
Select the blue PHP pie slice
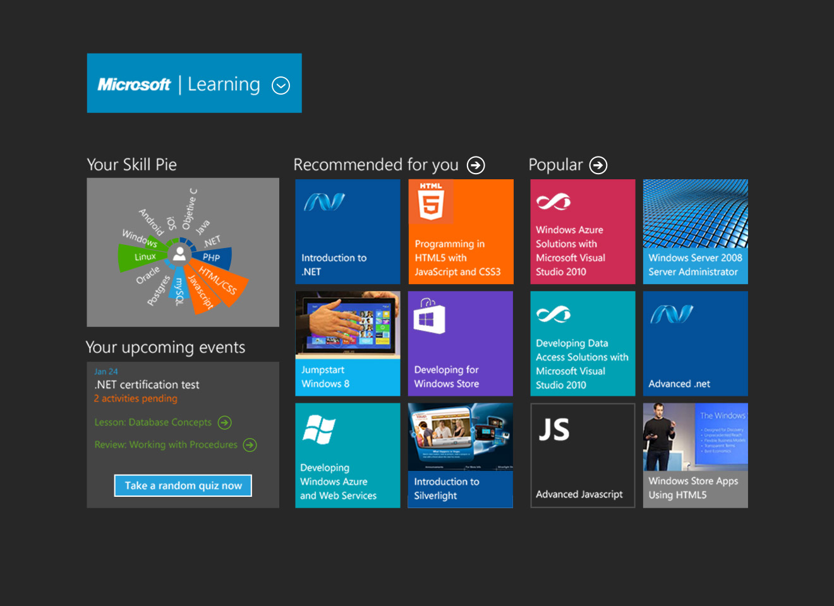[x=212, y=258]
